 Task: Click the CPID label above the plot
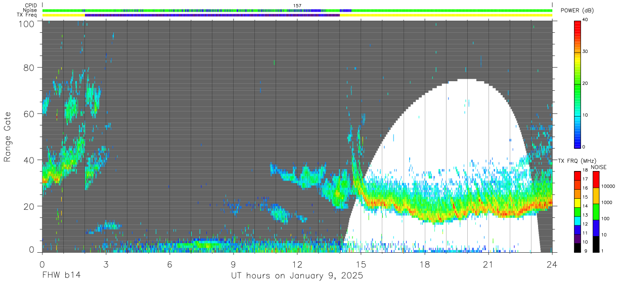[31, 6]
